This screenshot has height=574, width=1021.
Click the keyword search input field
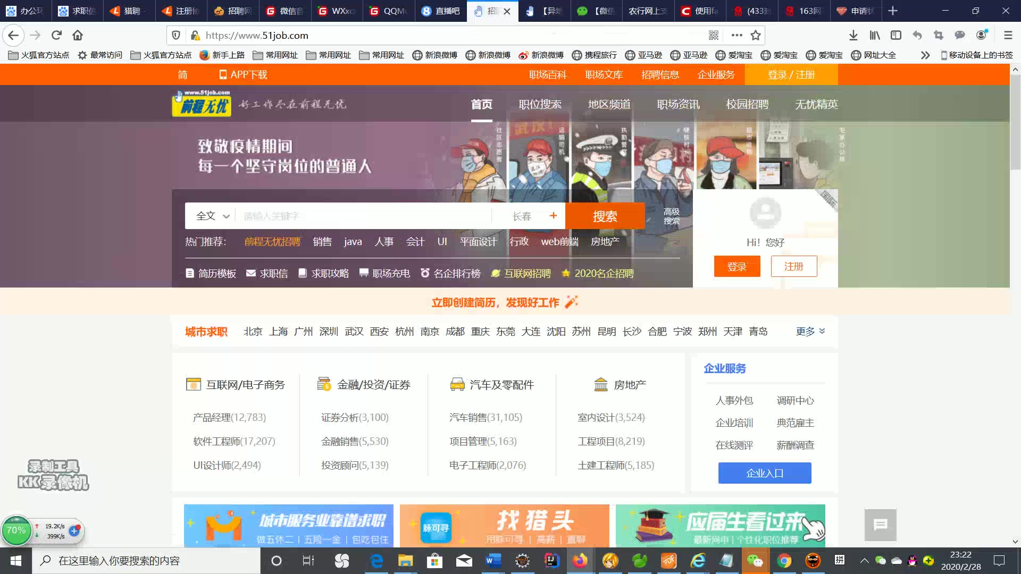[x=364, y=216]
